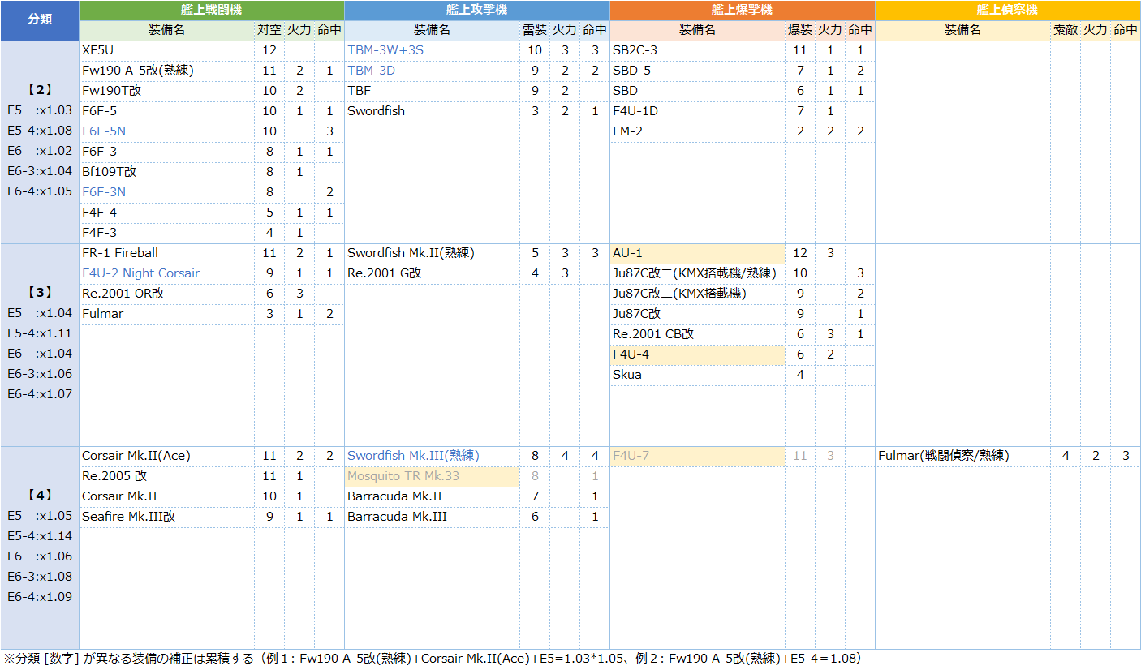The height and width of the screenshot is (670, 1141).
Task: Select the Ju87C改 cell
Action: coord(698,314)
